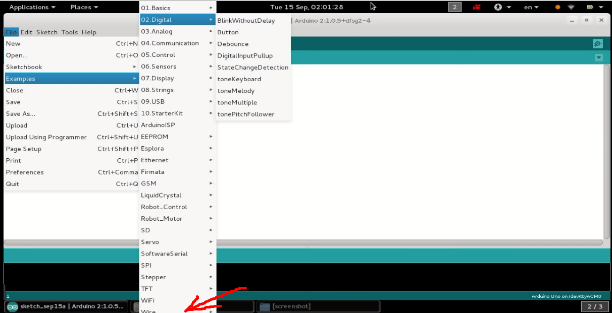Choose Open... from the File menu
Image resolution: width=612 pixels, height=313 pixels.
[x=72, y=55]
